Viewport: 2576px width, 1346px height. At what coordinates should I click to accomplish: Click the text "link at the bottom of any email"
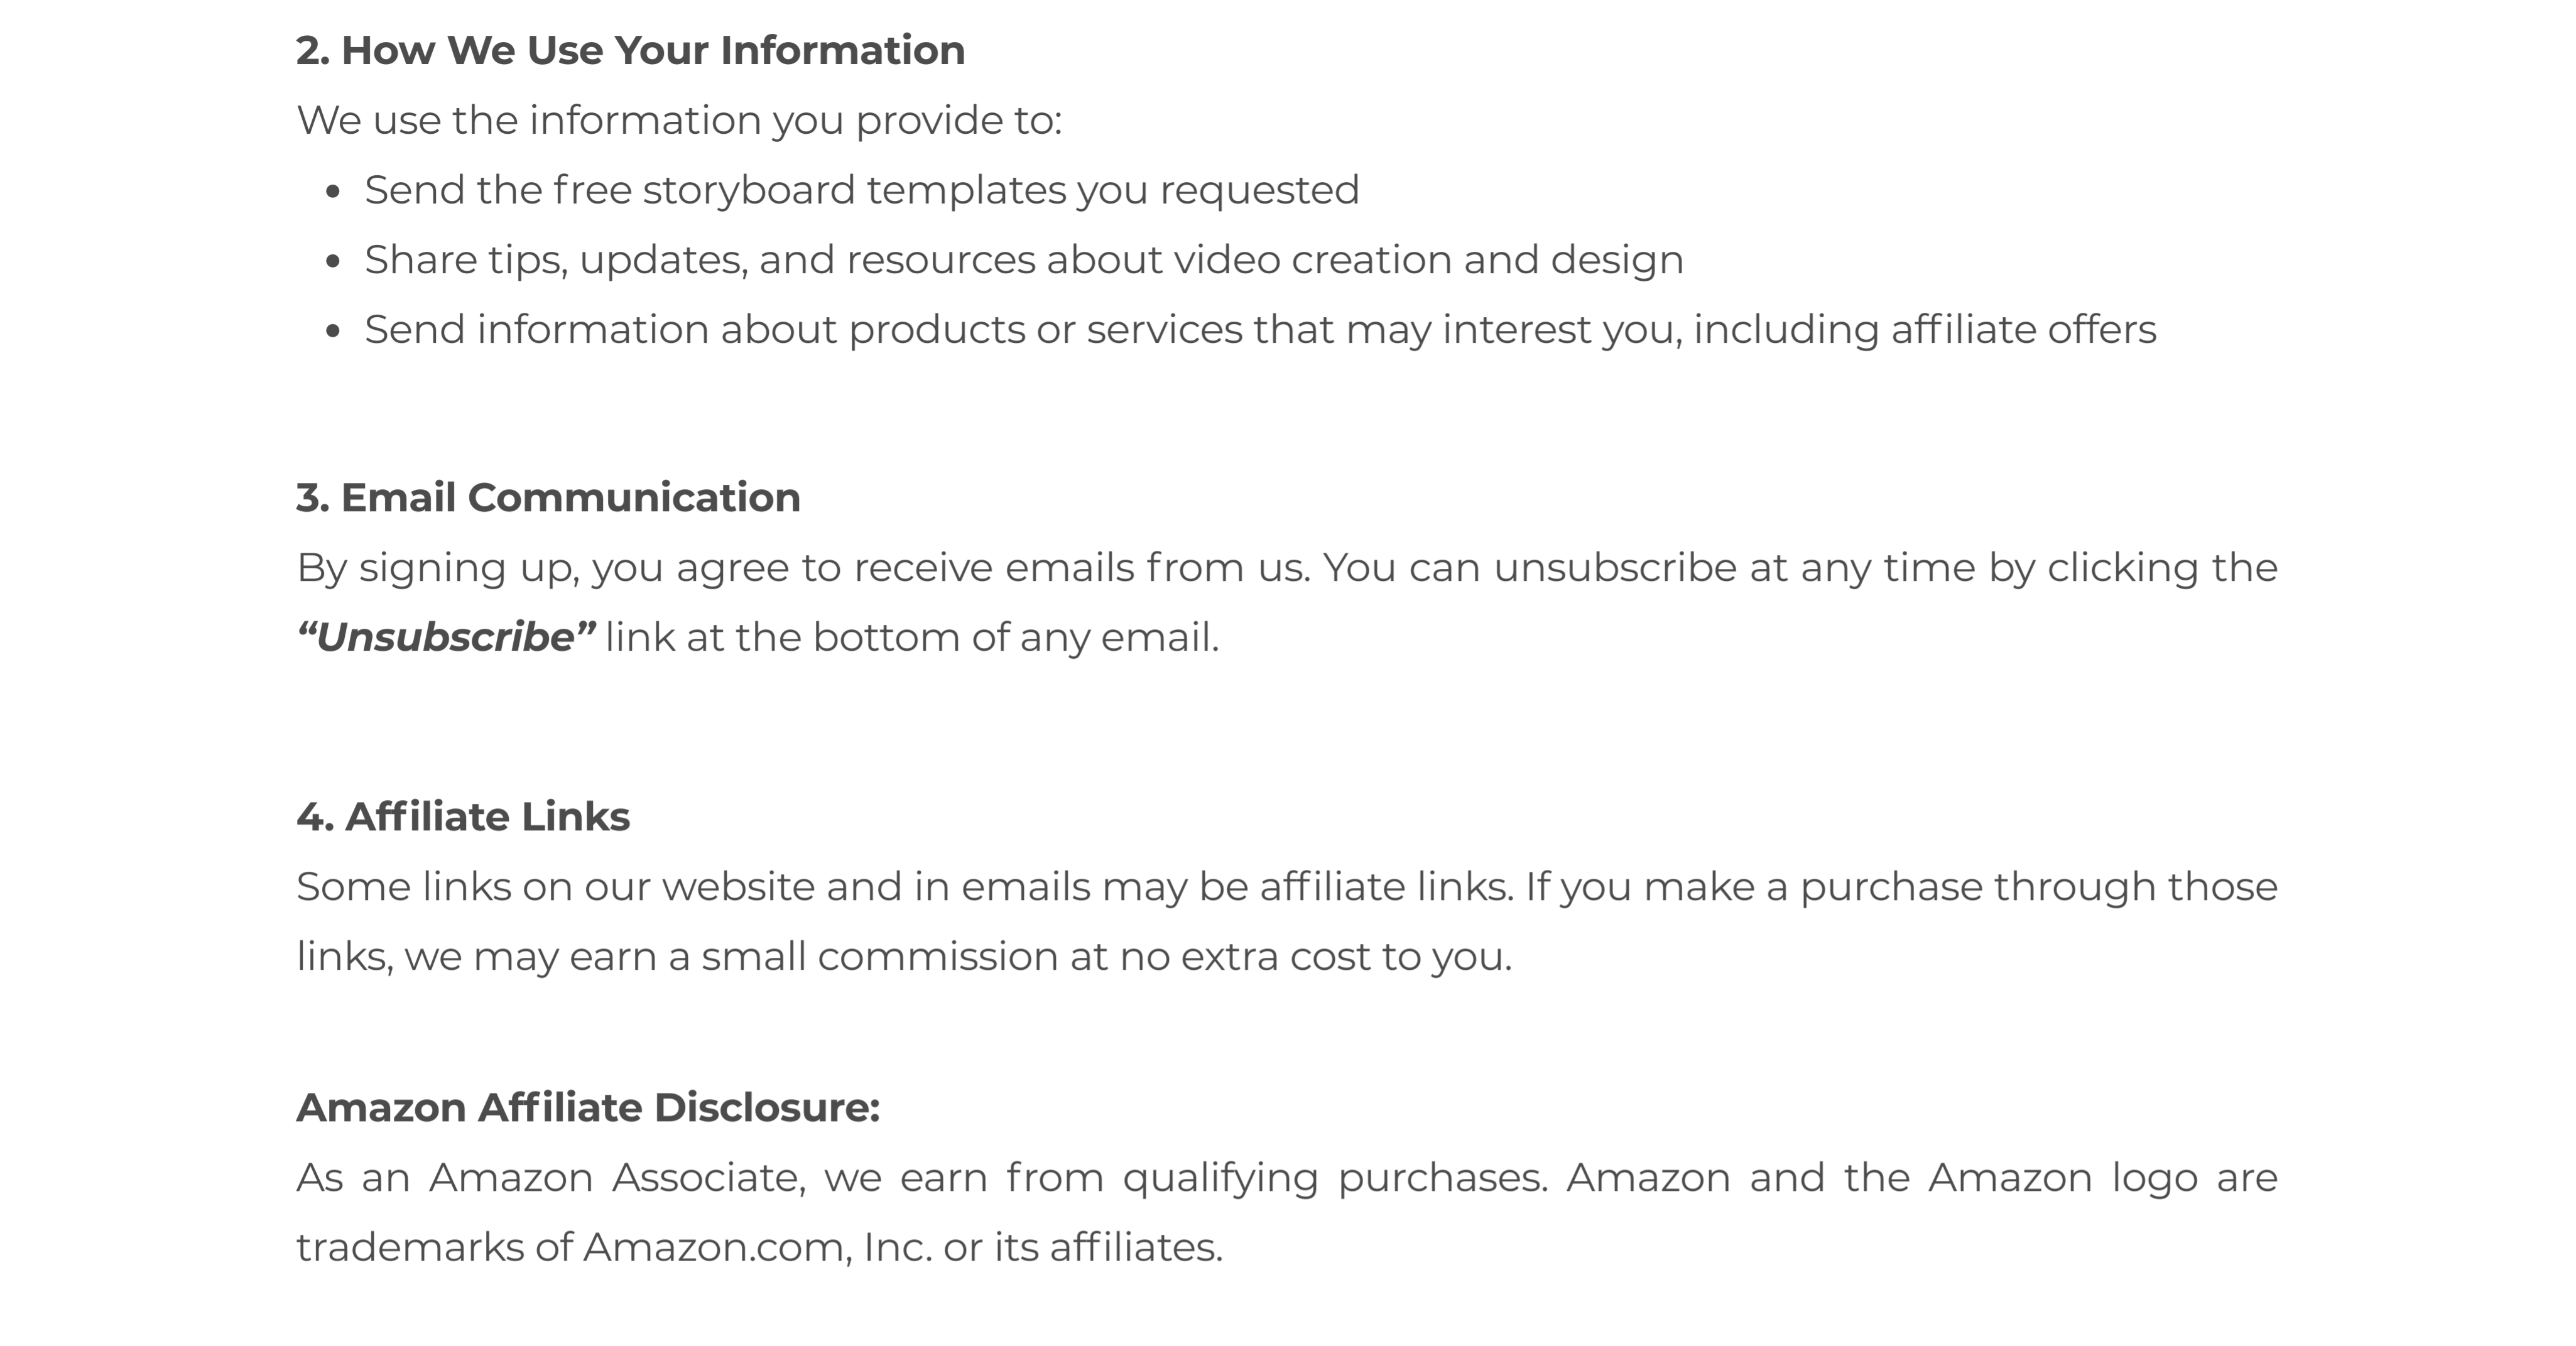[x=910, y=638]
